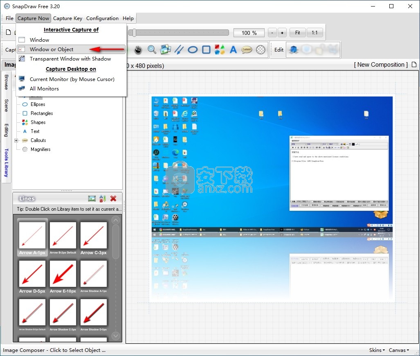Choose Window or Object capture option
Image resolution: width=420 pixels, height=356 pixels.
(71, 50)
